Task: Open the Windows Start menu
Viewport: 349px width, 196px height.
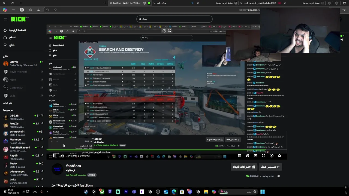Action: 262,192
